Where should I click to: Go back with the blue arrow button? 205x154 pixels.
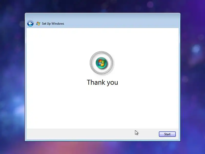(x=30, y=24)
